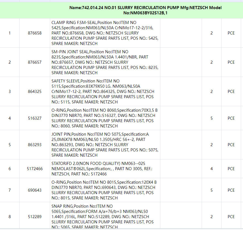The width and height of the screenshot is (243, 230).
Task: Click the JOINT PIN description cell
Action: point(105,145)
